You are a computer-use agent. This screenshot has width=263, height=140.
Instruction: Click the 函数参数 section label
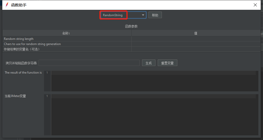[131, 26]
